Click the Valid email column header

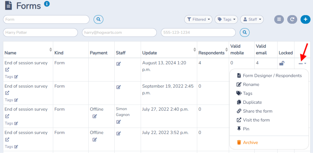pos(261,49)
